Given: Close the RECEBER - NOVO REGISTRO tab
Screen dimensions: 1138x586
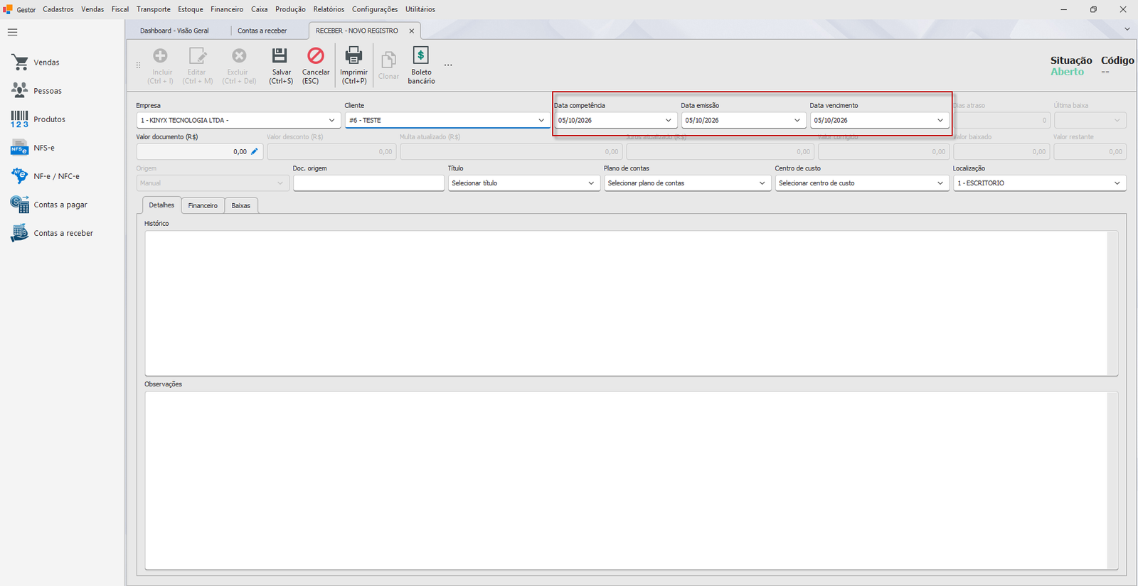Looking at the screenshot, I should tap(411, 31).
